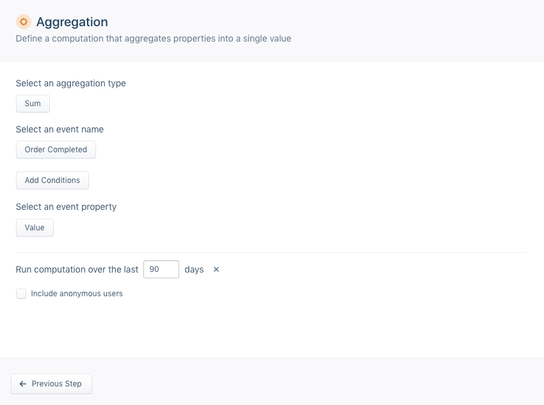Click the left arrow icon on Previous Step
The image size is (544, 405).
tap(23, 384)
